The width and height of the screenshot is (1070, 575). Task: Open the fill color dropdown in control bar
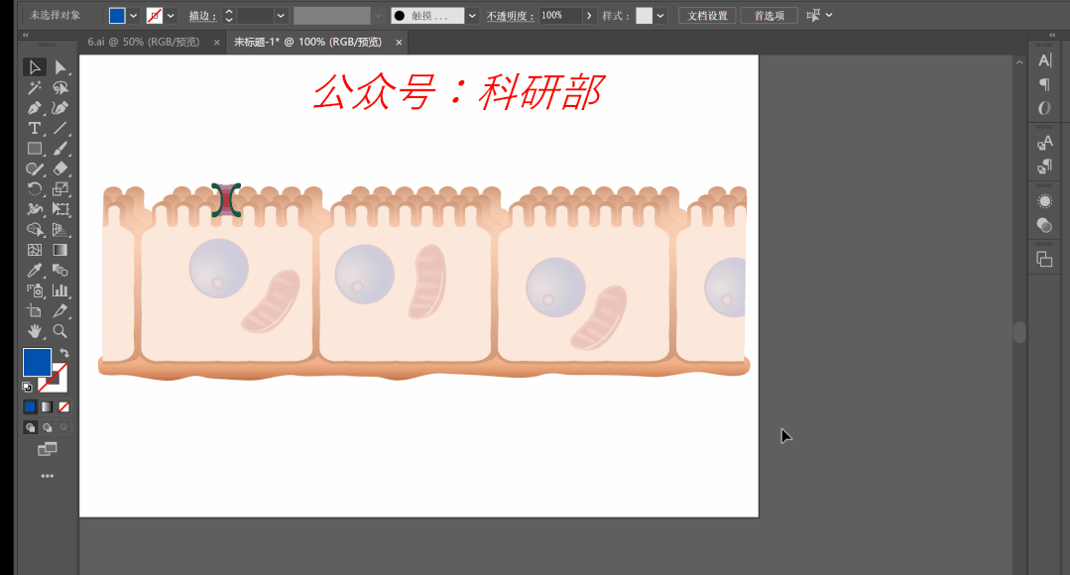click(x=134, y=16)
